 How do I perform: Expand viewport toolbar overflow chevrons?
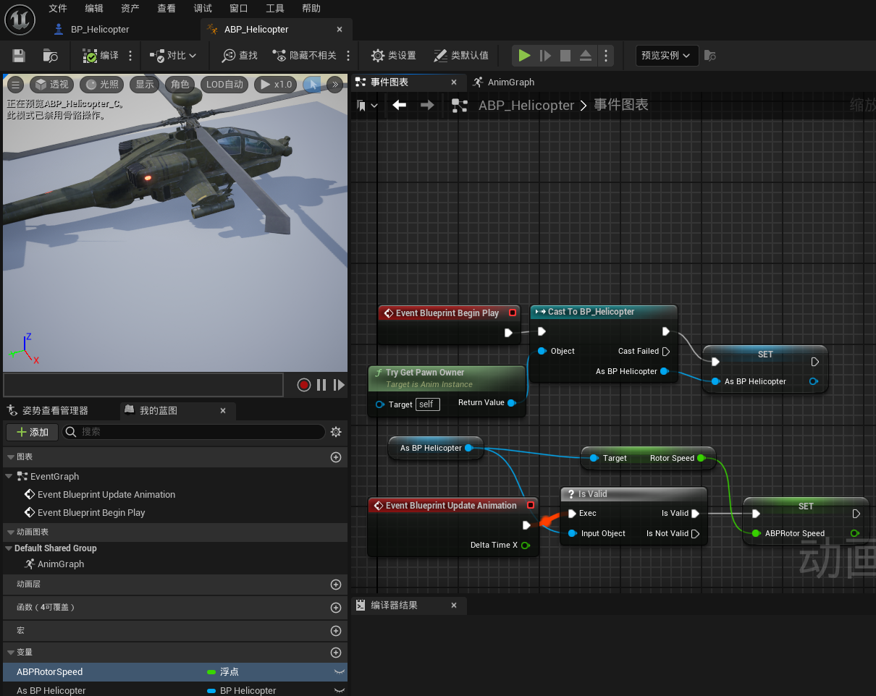[x=334, y=85]
